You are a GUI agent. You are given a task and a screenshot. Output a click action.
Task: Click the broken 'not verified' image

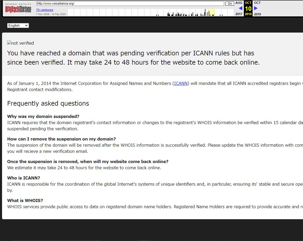click(x=20, y=43)
